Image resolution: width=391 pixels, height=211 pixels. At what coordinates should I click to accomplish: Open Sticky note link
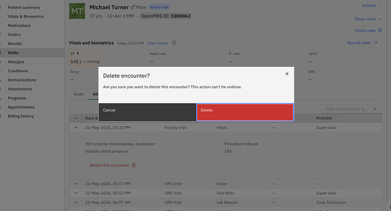click(365, 31)
